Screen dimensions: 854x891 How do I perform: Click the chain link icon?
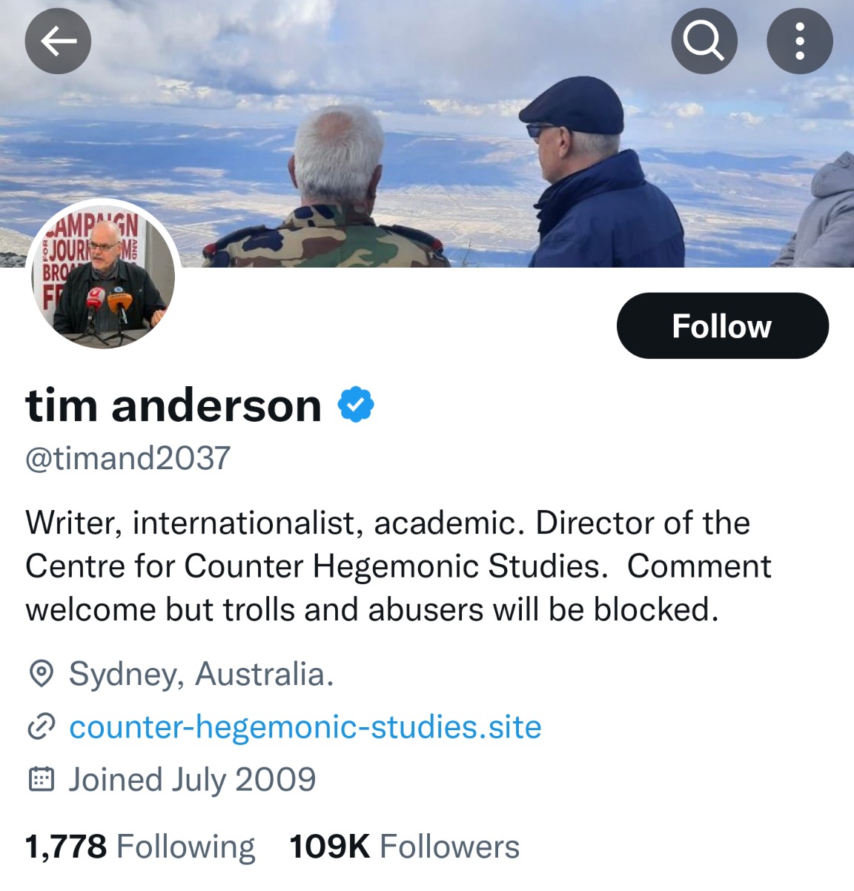pyautogui.click(x=41, y=727)
